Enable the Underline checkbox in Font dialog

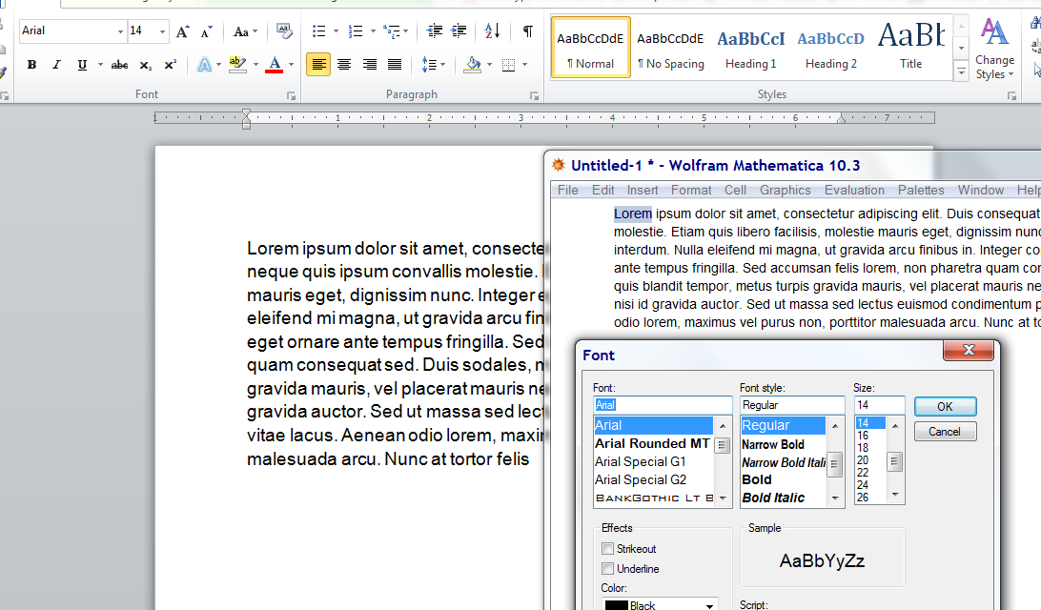607,569
